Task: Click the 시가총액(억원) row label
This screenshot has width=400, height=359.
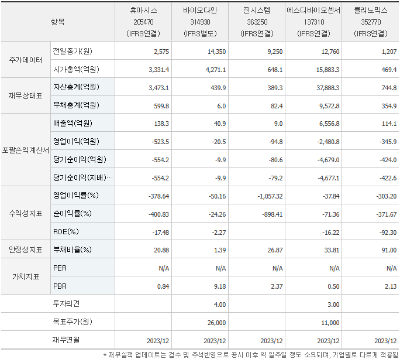Action: [x=76, y=69]
